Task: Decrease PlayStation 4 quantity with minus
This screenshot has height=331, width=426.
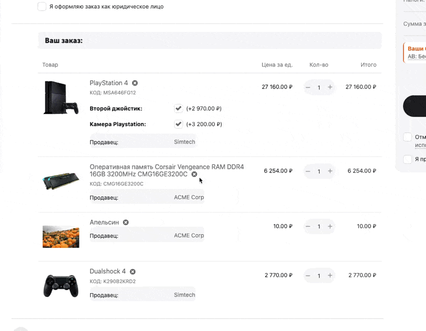Action: click(308, 87)
